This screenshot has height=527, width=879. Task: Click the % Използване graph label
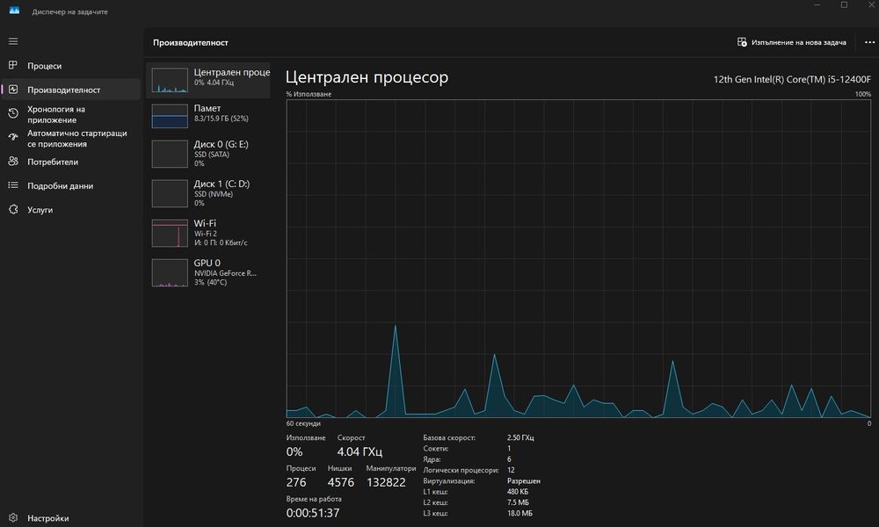pyautogui.click(x=309, y=94)
